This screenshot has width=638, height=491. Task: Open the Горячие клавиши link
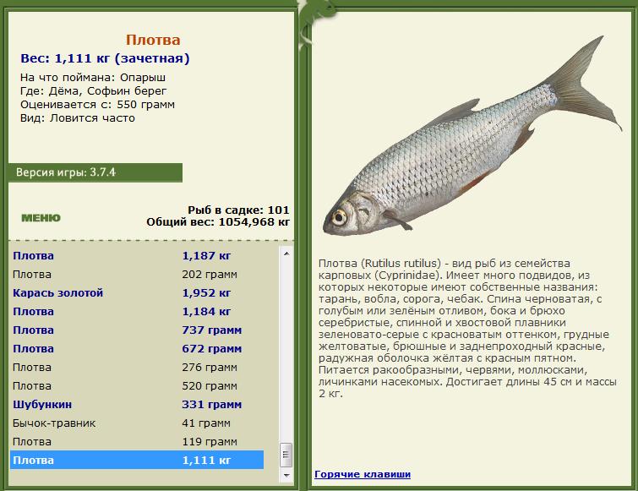(x=363, y=474)
